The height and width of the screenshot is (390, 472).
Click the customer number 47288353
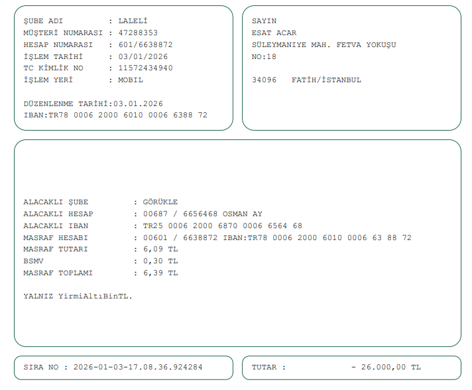tap(138, 32)
